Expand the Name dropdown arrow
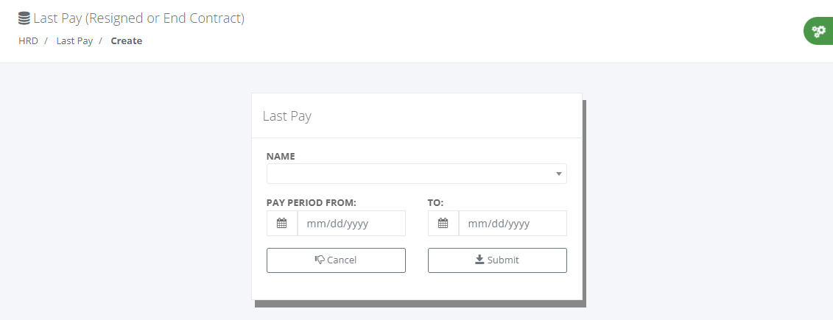Viewport: 833px width, 320px height. click(559, 174)
